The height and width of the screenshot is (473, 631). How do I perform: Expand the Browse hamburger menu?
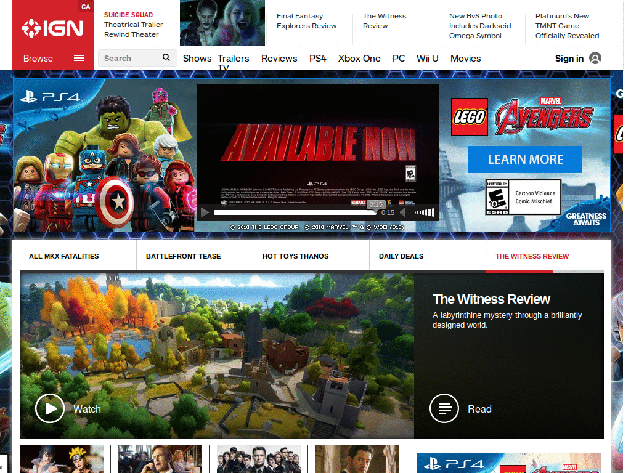coord(78,58)
